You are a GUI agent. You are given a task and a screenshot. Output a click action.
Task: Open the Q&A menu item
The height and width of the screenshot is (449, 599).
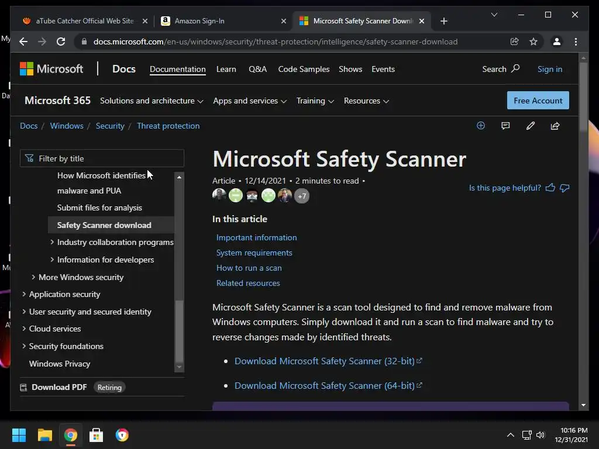tap(257, 69)
